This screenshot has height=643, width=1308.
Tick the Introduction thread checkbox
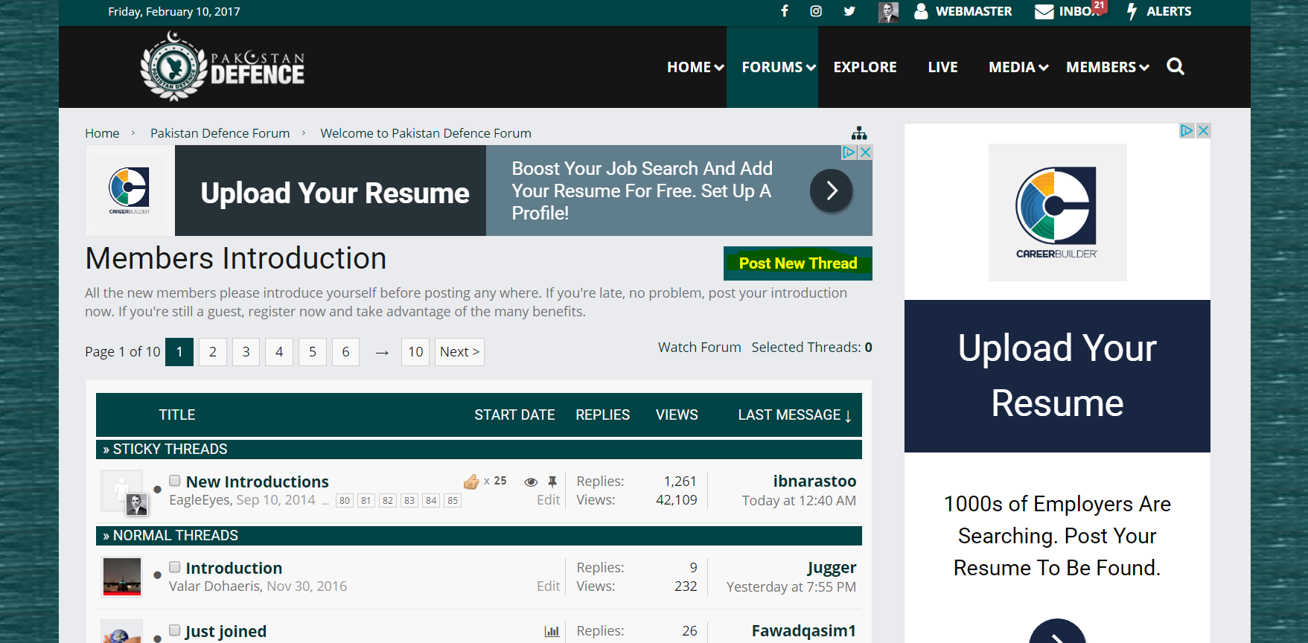tap(175, 567)
